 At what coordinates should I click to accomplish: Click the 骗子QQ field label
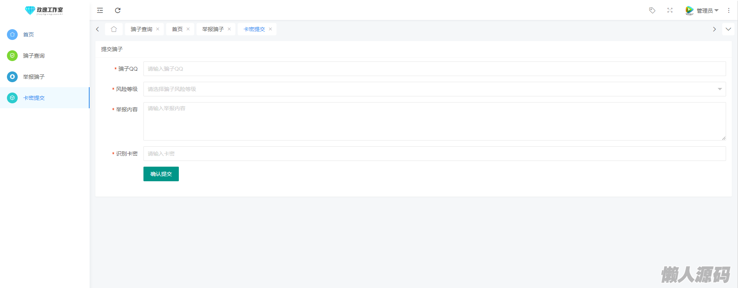tap(128, 69)
